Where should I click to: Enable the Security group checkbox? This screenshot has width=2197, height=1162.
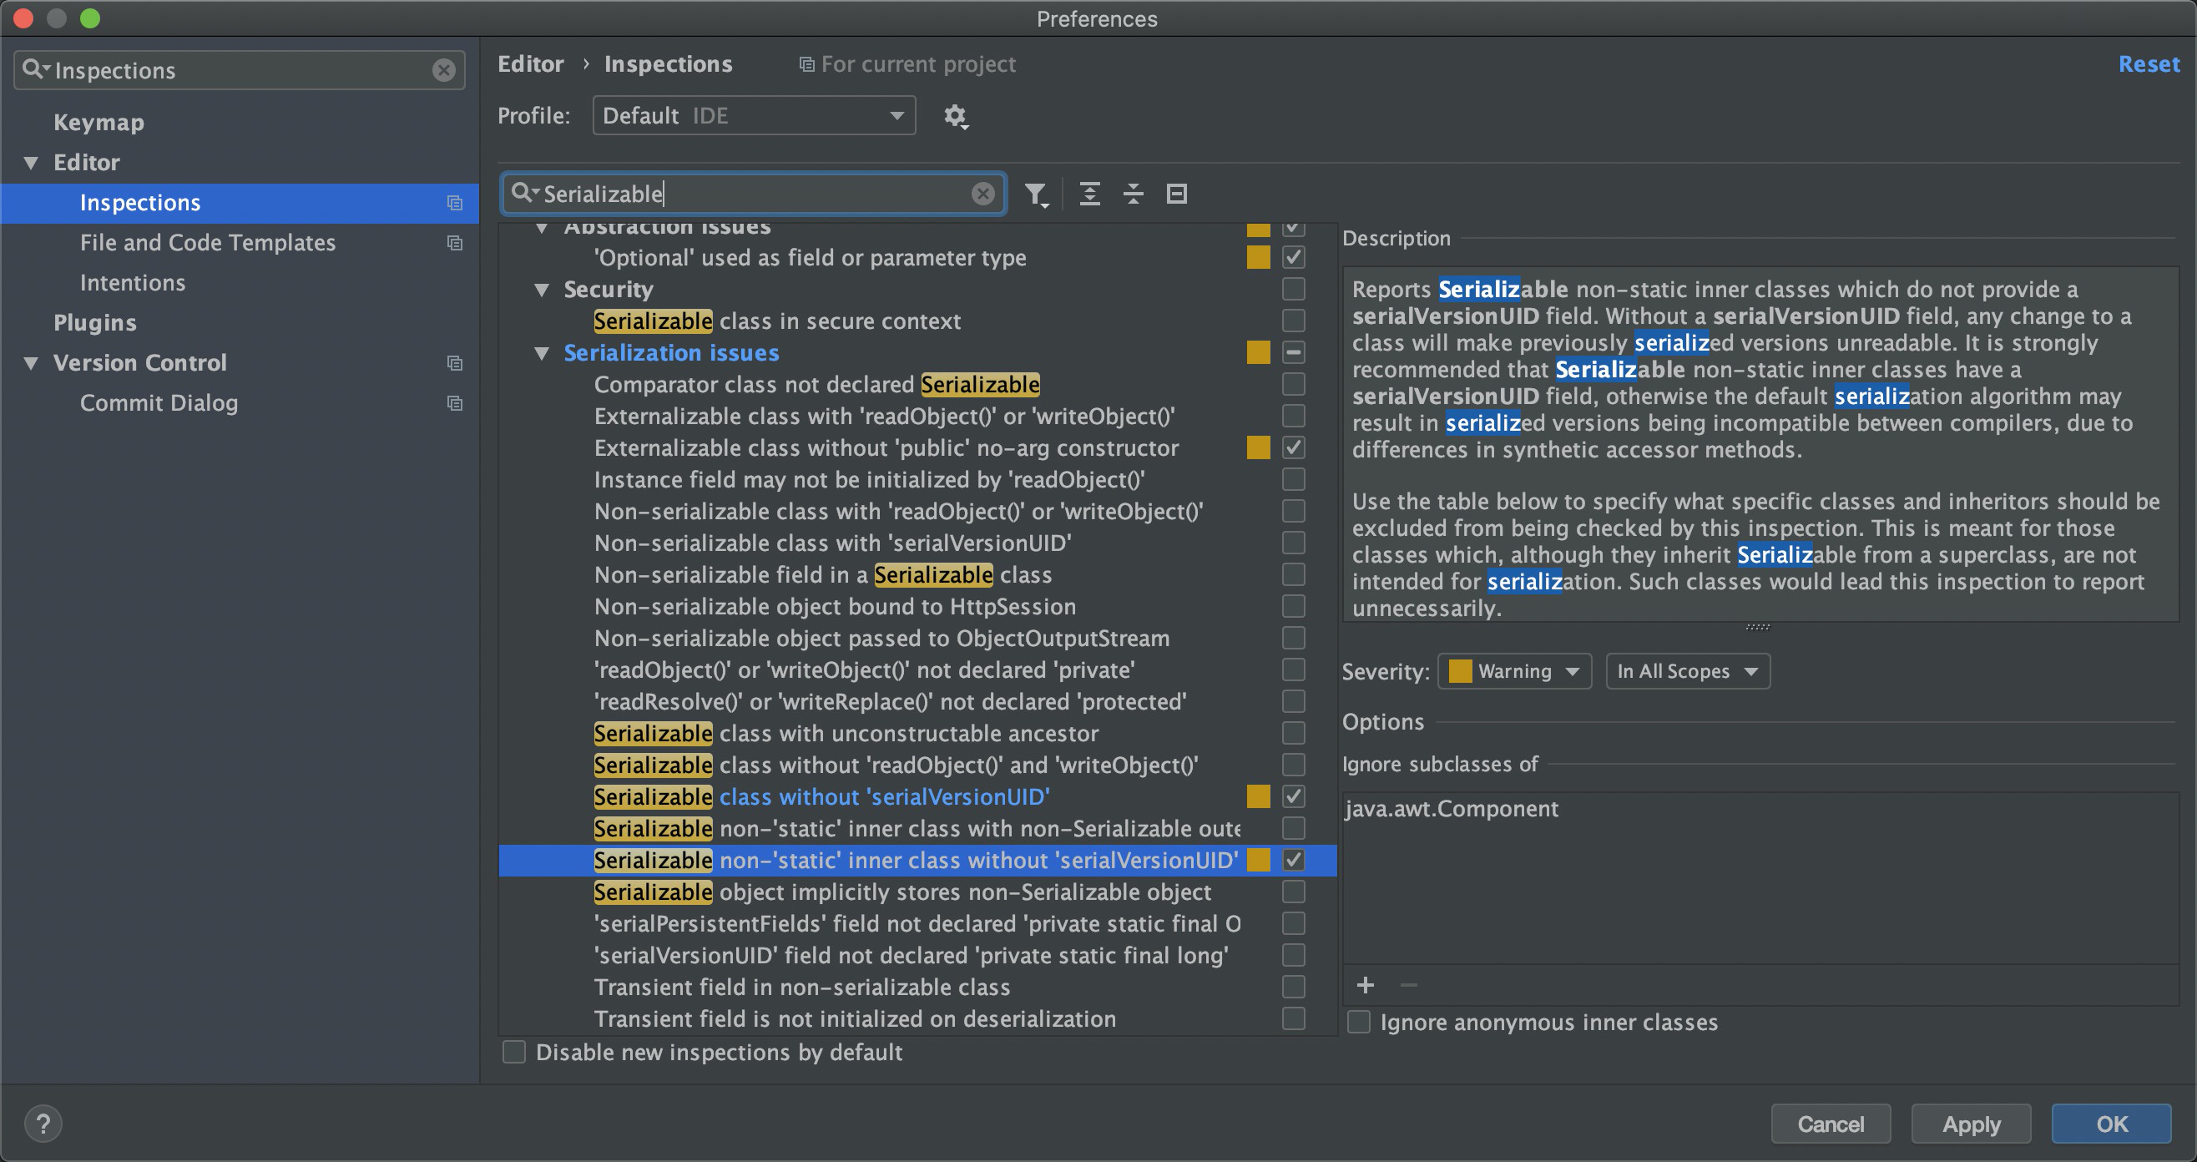coord(1293,289)
